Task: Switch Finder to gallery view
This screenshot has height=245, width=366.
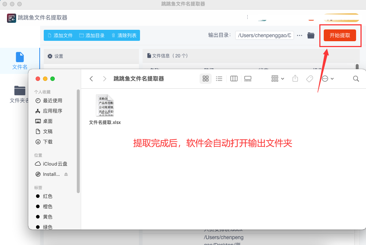Action: [x=248, y=79]
